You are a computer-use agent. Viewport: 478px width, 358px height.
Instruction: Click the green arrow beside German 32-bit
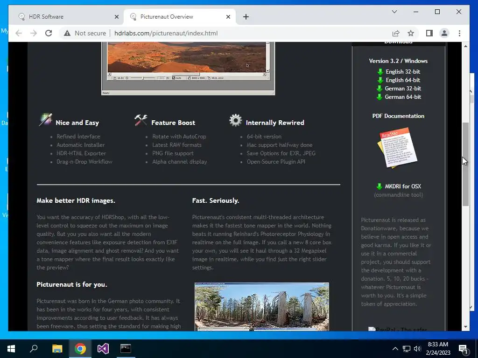coord(379,89)
